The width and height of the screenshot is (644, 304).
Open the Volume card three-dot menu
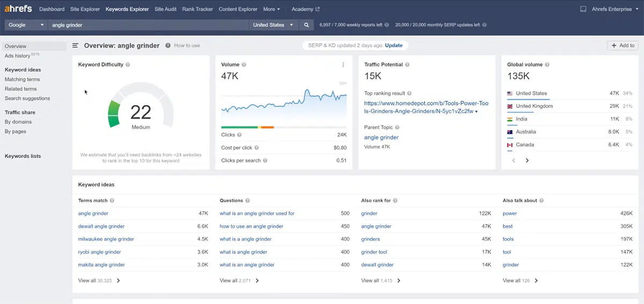pos(343,65)
